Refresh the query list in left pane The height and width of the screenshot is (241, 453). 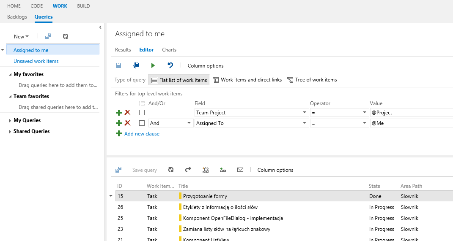pos(66,37)
